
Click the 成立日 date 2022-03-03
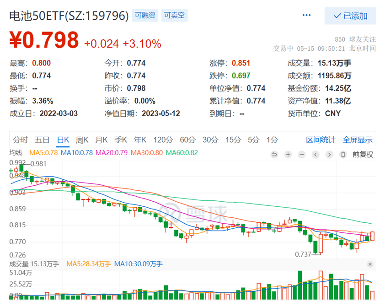click(59, 113)
